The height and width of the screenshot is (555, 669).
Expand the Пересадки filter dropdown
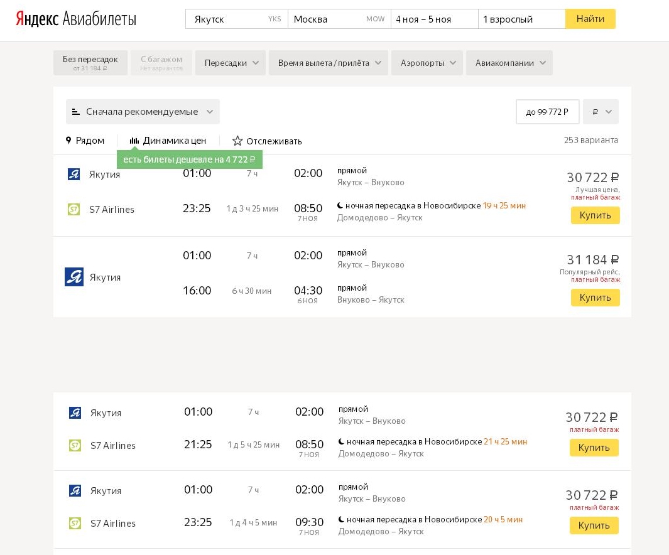[x=231, y=63]
